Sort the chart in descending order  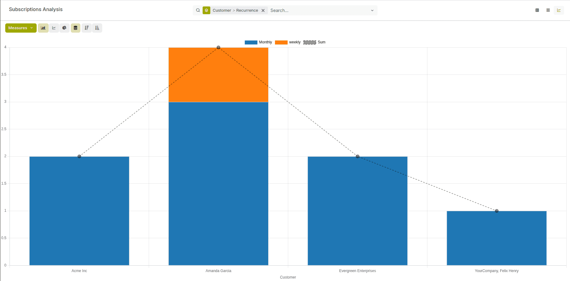click(x=87, y=28)
